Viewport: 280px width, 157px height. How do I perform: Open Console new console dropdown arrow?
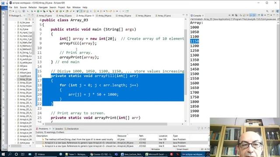tap(271, 15)
